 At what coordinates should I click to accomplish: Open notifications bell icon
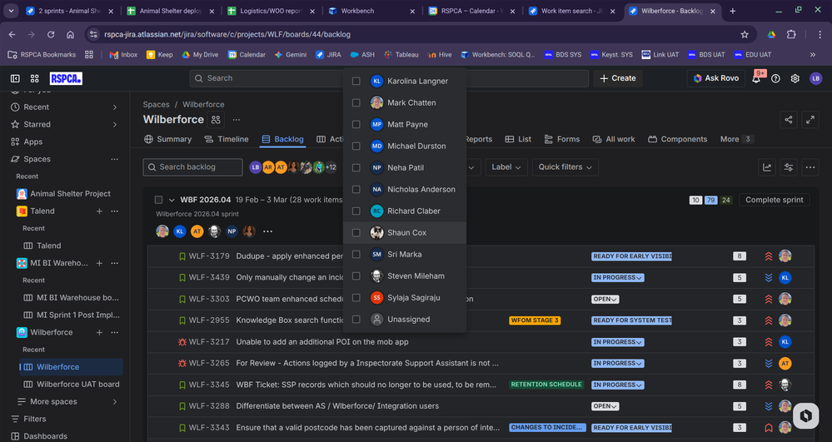756,78
